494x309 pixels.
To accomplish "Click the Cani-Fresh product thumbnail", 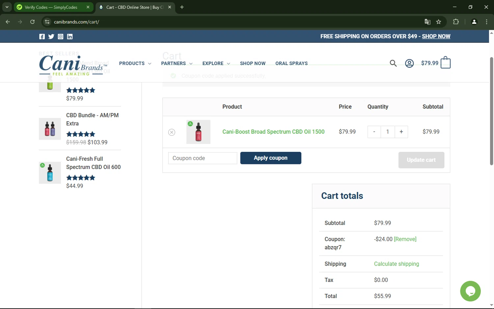I will [x=50, y=173].
